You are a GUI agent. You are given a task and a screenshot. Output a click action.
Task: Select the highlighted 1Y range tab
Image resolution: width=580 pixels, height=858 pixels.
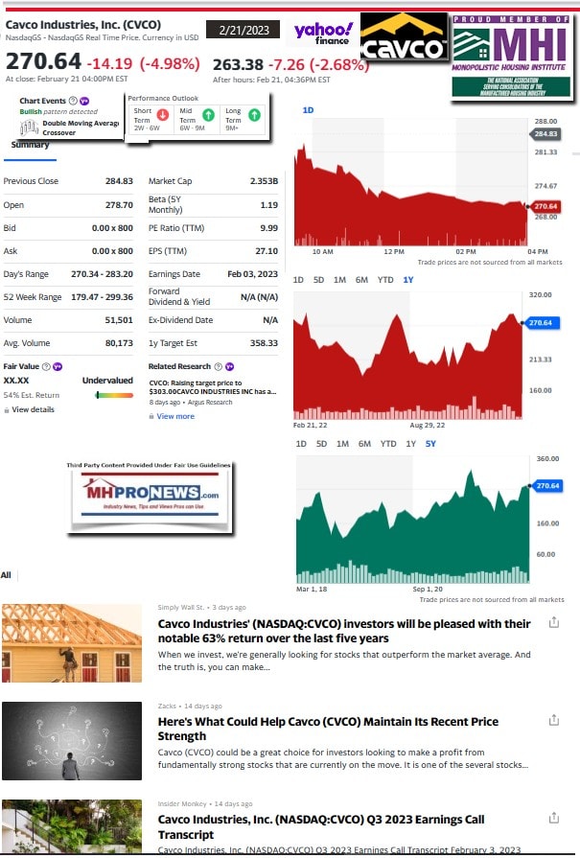[408, 280]
